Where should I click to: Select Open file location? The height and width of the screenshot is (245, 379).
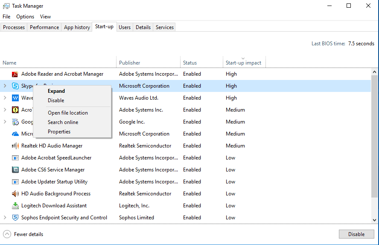point(68,113)
